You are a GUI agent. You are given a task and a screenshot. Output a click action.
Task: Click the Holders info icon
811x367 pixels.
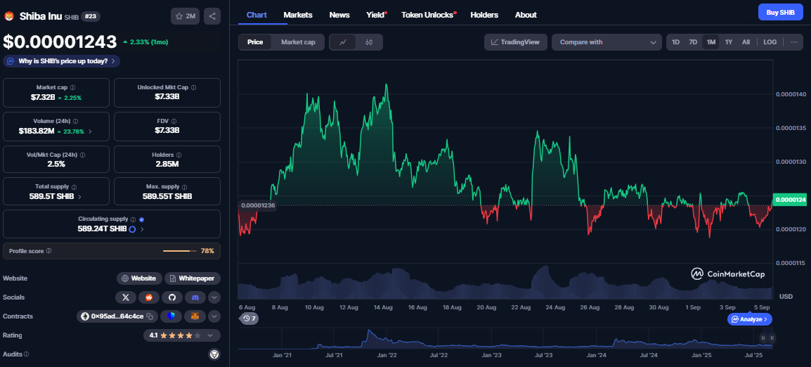coord(179,155)
